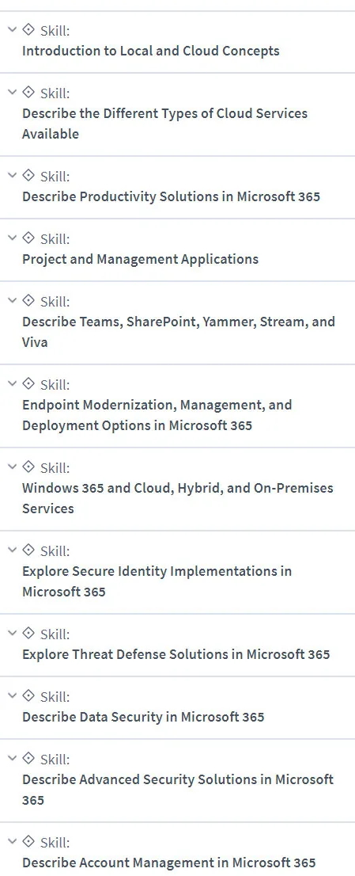Open Describe Account Management in Microsoft 365

click(169, 862)
